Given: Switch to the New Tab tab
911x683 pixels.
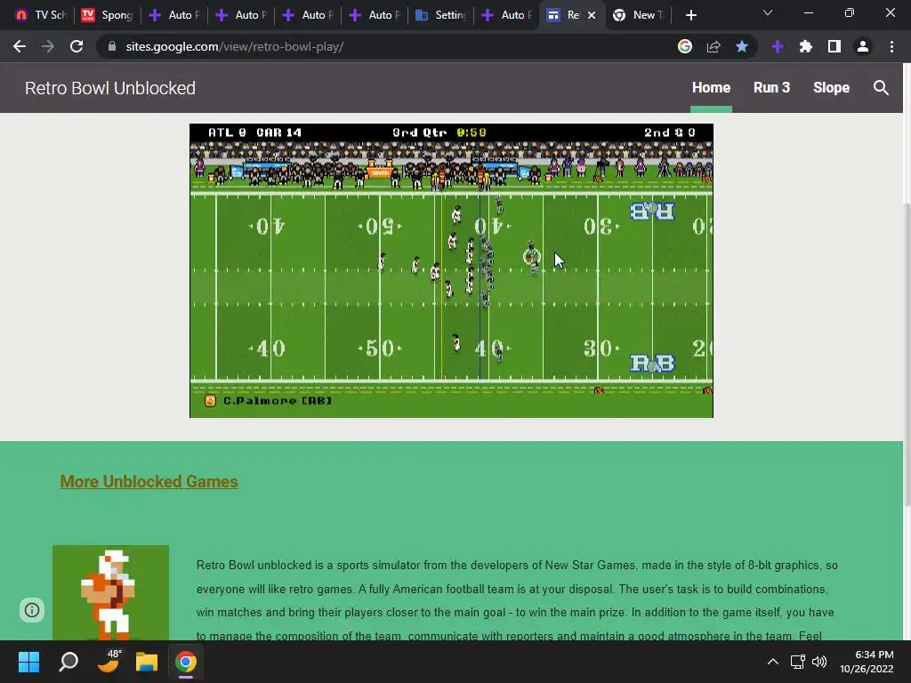Looking at the screenshot, I should pyautogui.click(x=639, y=15).
